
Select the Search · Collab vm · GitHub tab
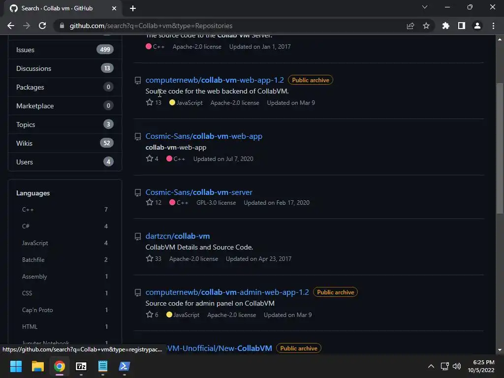(63, 8)
